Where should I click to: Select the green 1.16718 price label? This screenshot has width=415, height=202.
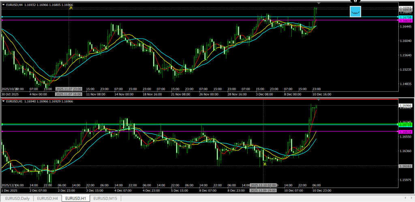(x=405, y=125)
